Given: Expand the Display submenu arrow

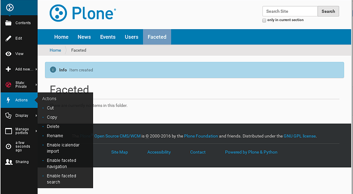Looking at the screenshot, I should [x=36, y=116].
